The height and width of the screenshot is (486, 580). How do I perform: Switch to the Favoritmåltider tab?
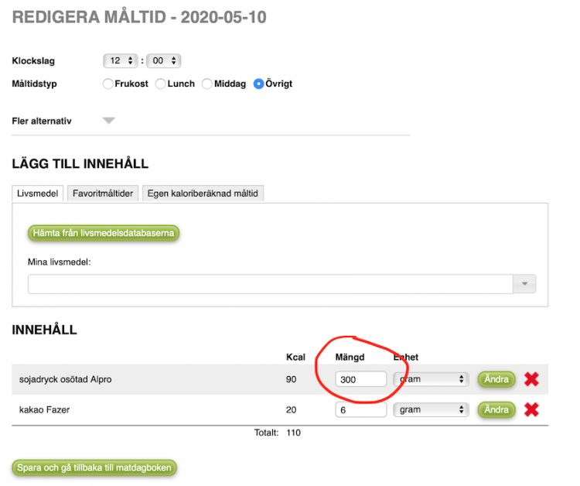tap(103, 193)
